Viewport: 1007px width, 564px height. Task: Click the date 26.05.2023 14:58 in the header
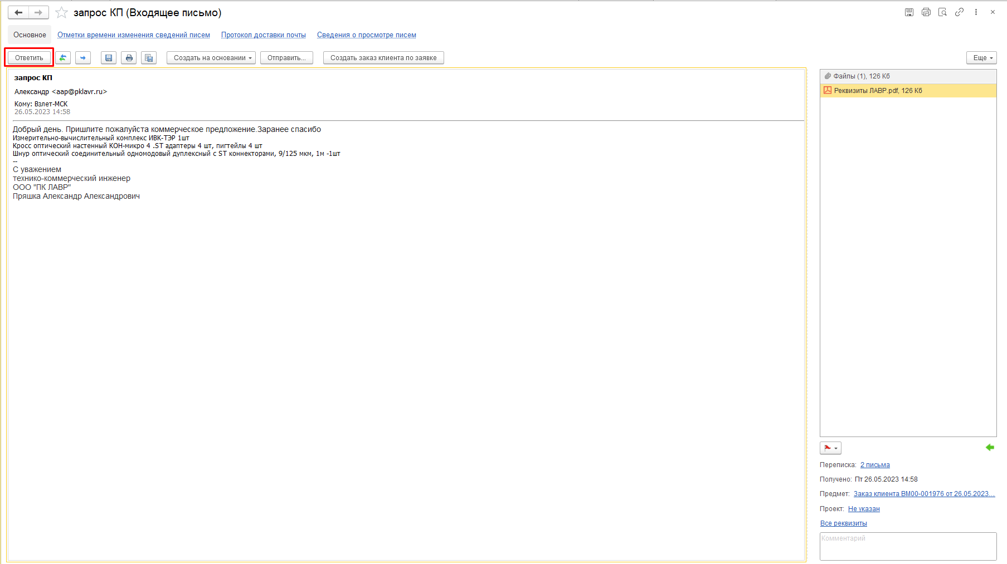42,112
